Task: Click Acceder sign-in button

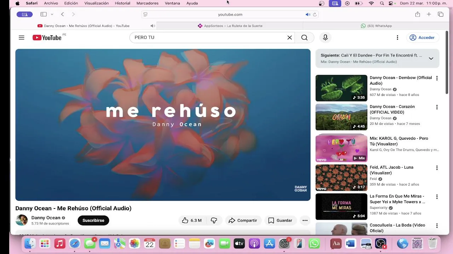Action: click(422, 37)
